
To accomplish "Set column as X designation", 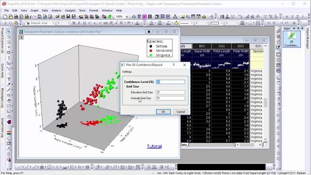I will click(x=287, y=17).
